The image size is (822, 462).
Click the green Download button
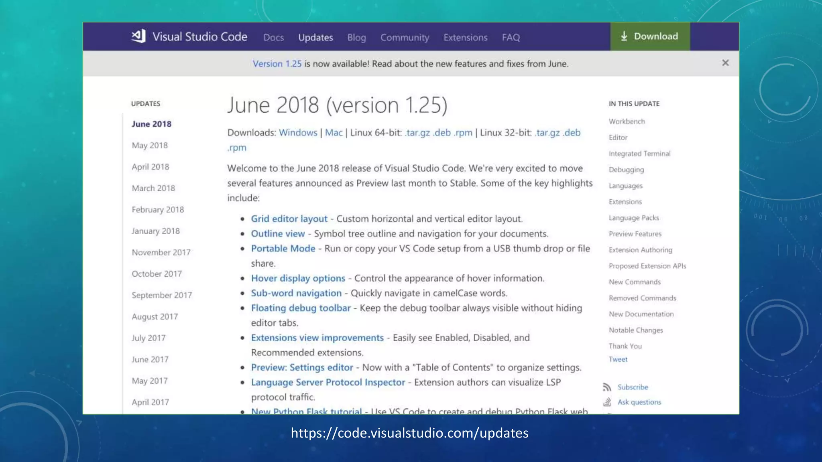[x=650, y=36]
